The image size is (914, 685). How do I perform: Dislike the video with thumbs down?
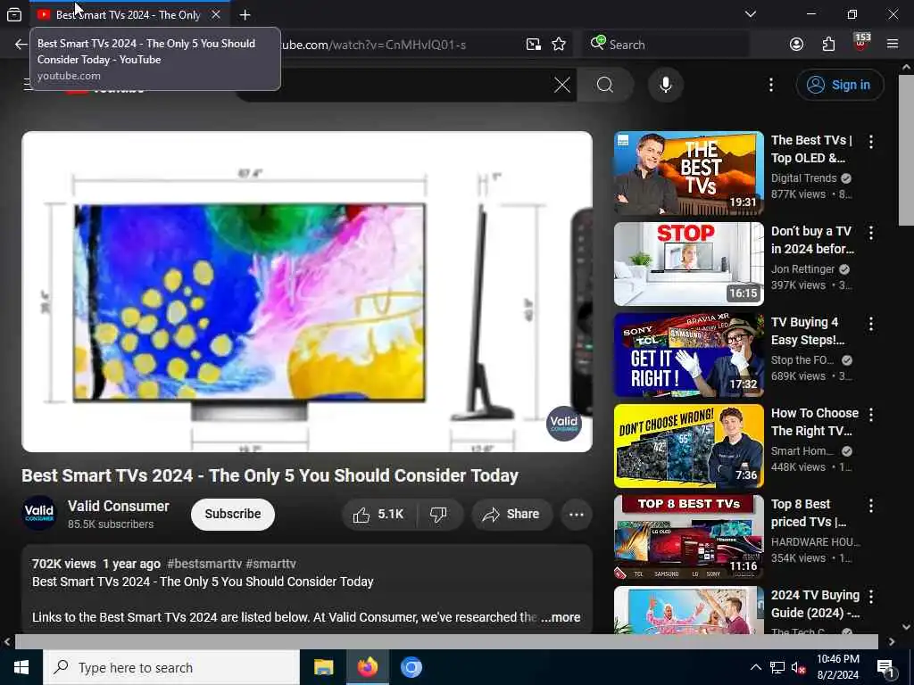pyautogui.click(x=438, y=515)
